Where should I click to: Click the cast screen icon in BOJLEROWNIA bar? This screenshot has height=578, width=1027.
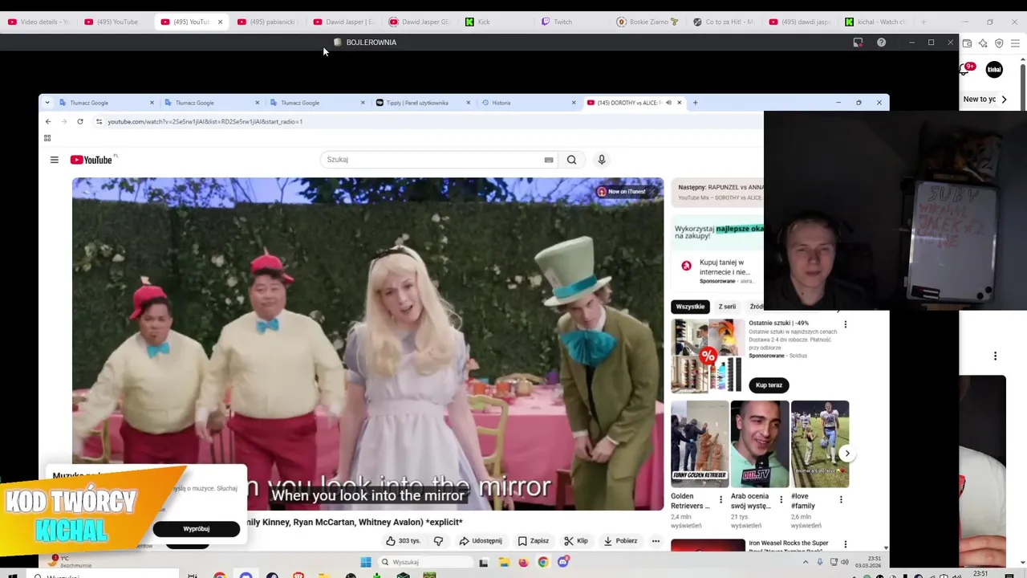[x=858, y=43]
